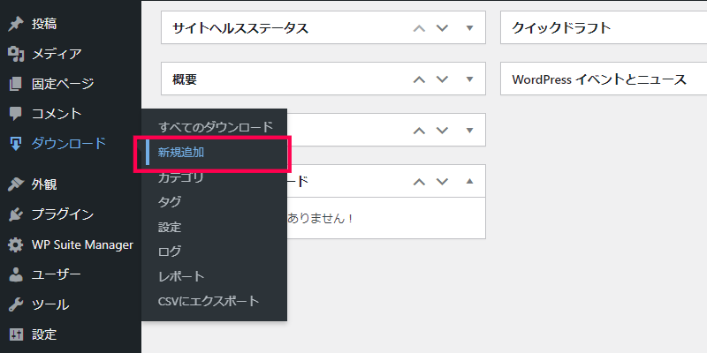707x353 pixels.
Task: Select CSVにエクスポート in the submenu
Action: pos(209,301)
